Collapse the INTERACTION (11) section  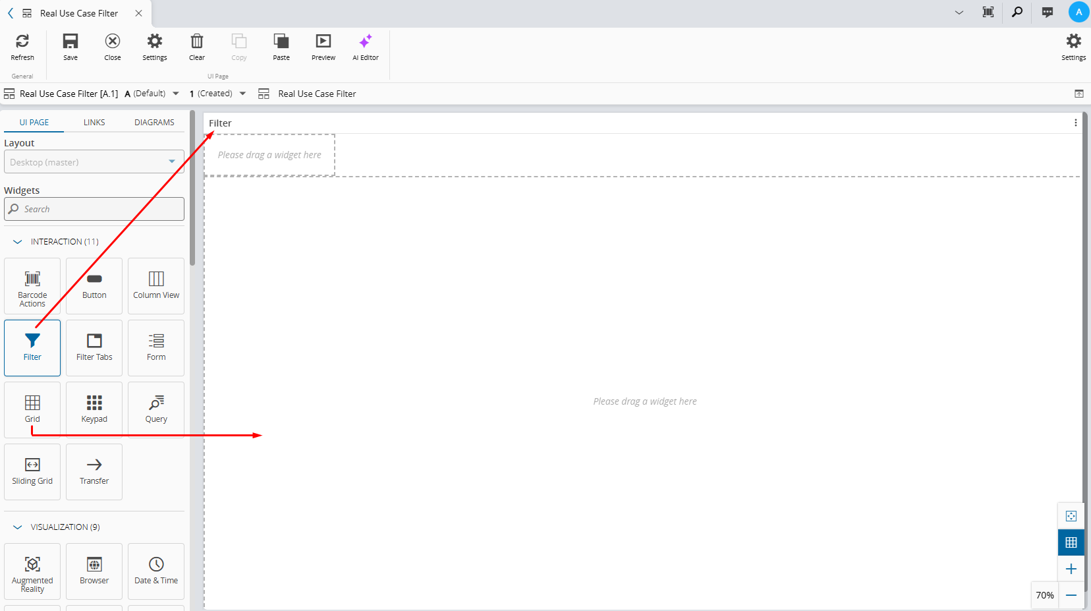18,242
